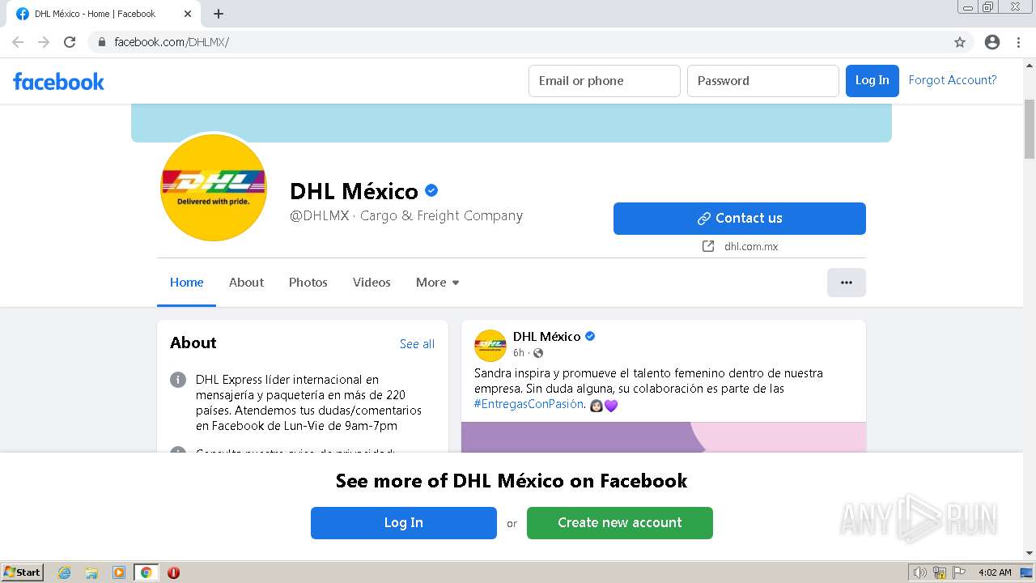Screen dimensions: 1036x583
Task: Open the Windows Start menu
Action: point(23,572)
